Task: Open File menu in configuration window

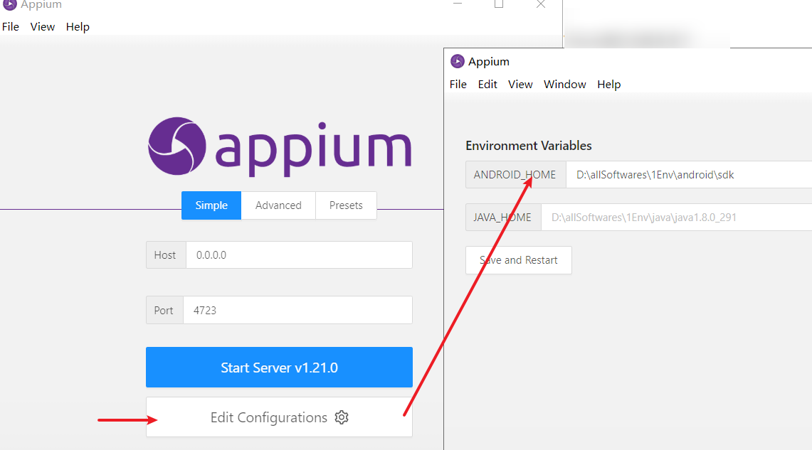Action: (x=458, y=85)
